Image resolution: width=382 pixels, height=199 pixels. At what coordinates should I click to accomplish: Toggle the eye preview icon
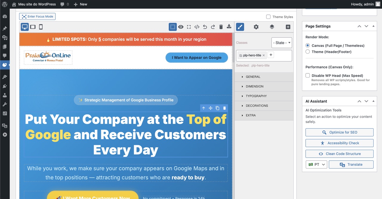point(181,27)
